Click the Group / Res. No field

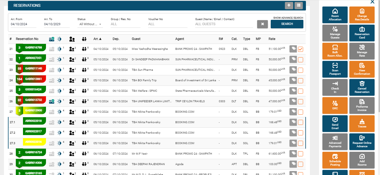(x=125, y=24)
